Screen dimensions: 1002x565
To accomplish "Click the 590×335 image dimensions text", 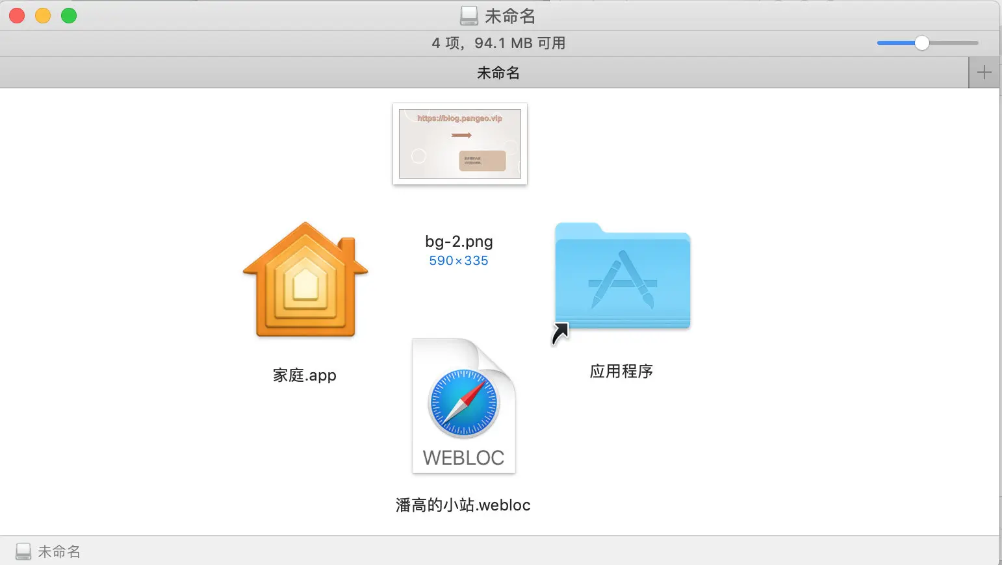I will coord(459,260).
